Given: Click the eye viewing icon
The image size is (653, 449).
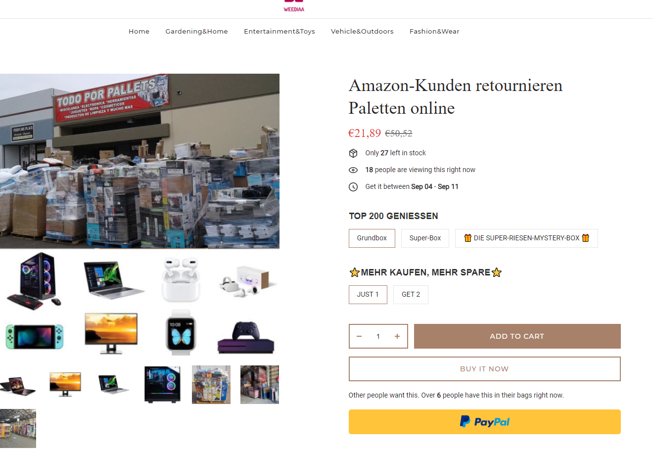Looking at the screenshot, I should click(353, 170).
